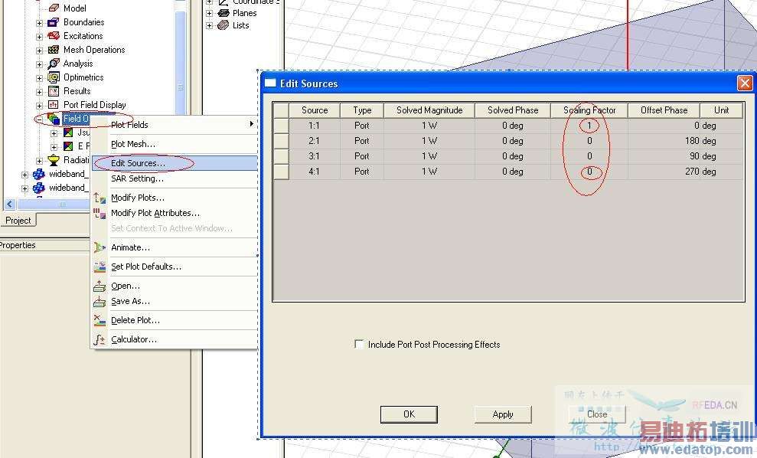Click the Planes icon in model tree
Viewport: 757px width, 458px height.
223,13
